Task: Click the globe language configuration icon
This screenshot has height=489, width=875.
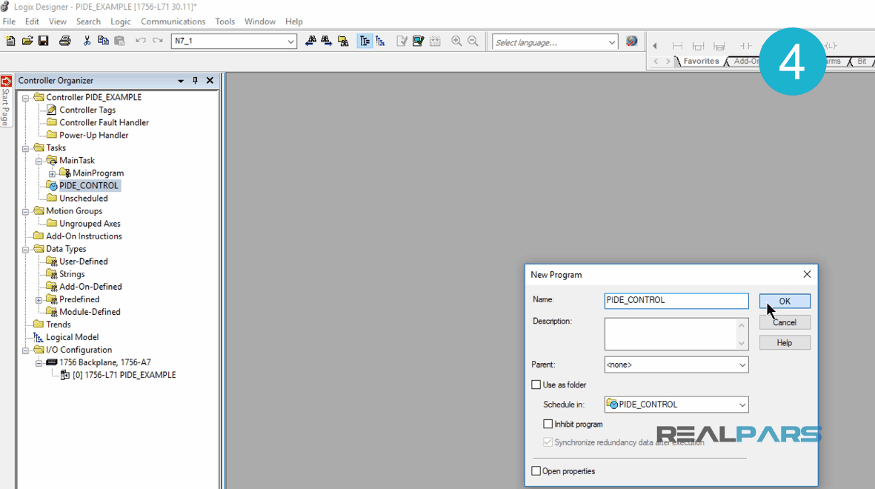Action: pos(632,41)
